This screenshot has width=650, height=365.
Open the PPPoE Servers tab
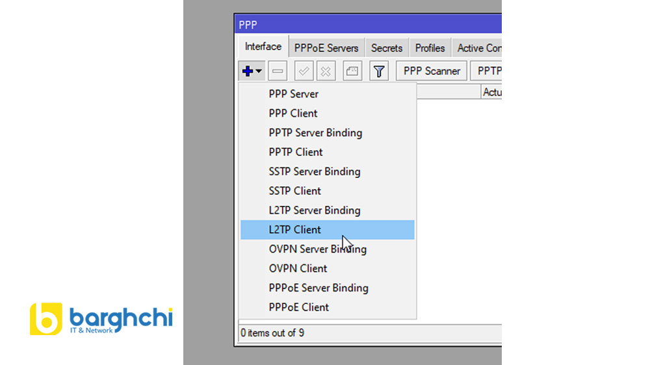tap(326, 48)
